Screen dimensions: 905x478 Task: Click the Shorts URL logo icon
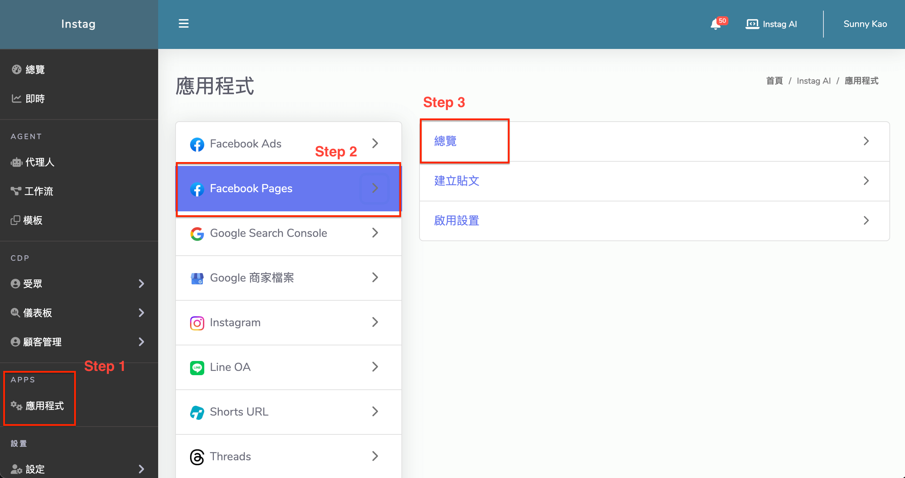coord(197,412)
